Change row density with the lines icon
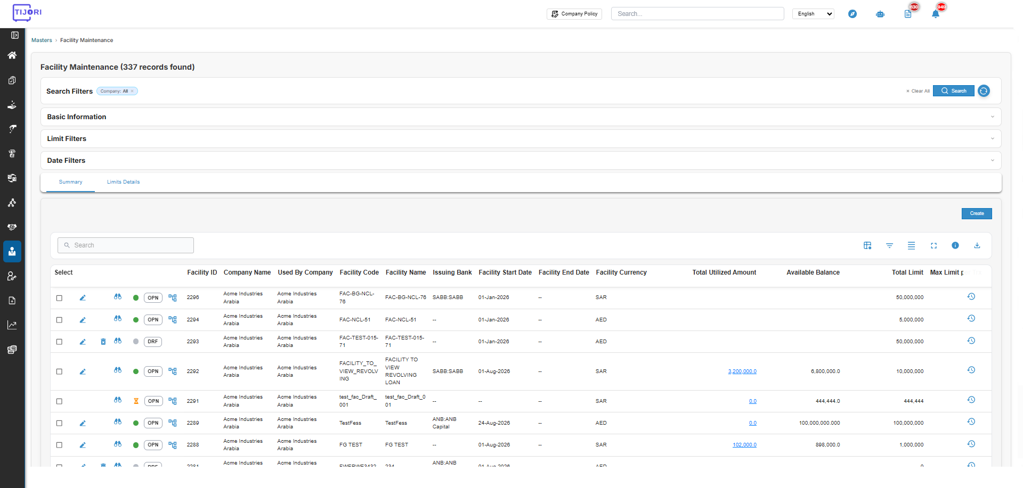Viewport: 1023px width, 488px height. coord(911,245)
